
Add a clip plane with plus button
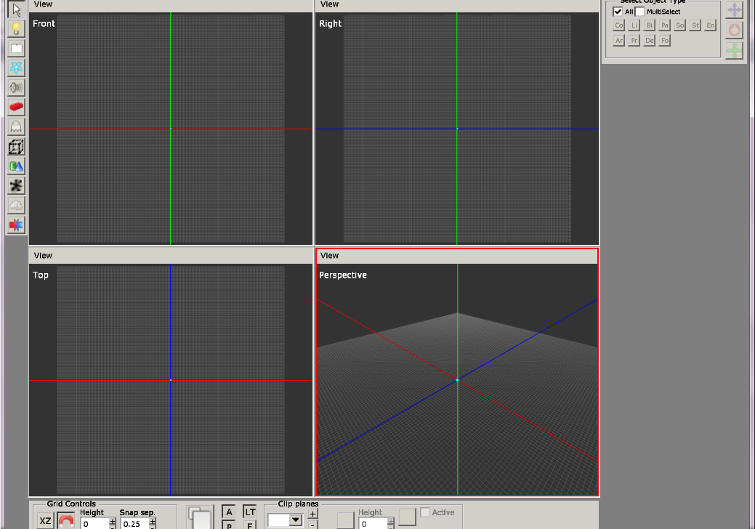pyautogui.click(x=312, y=514)
